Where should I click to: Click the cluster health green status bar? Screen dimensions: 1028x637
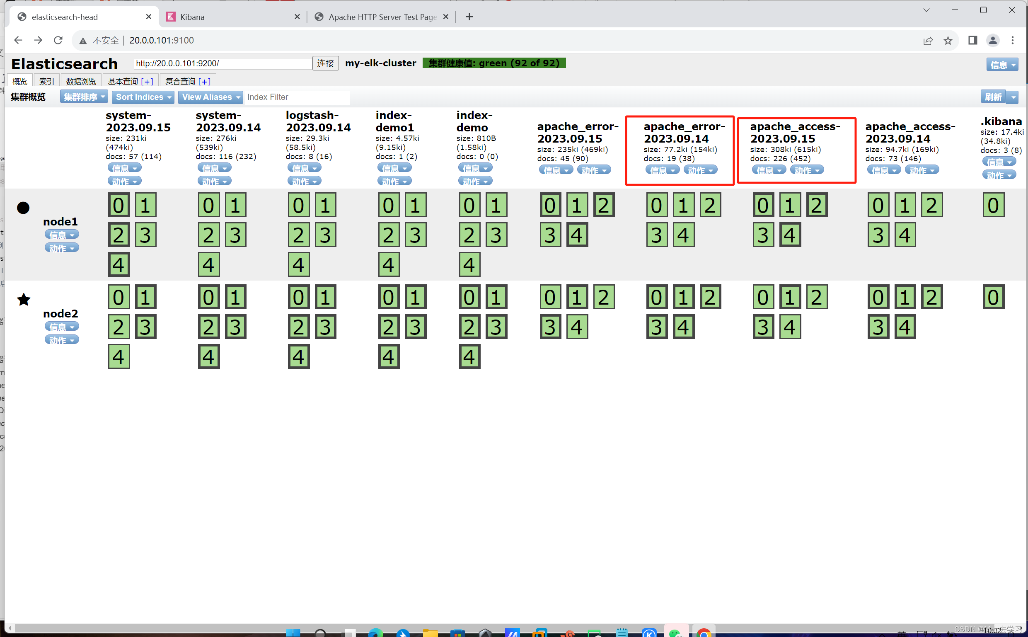[x=494, y=63]
